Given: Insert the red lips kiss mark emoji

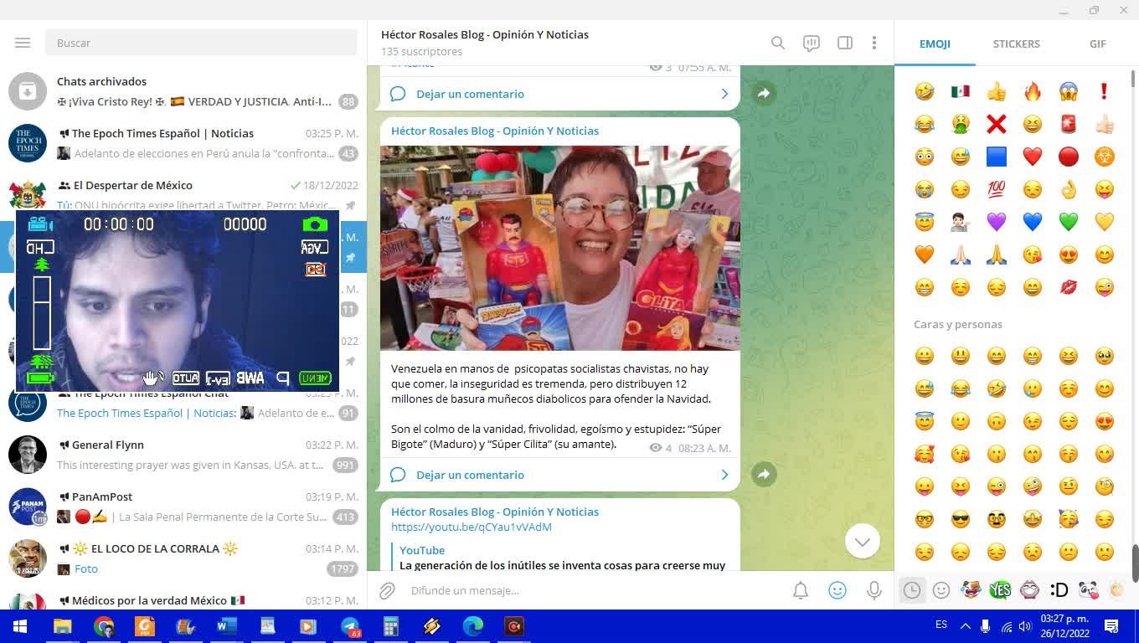Looking at the screenshot, I should pos(1069,287).
